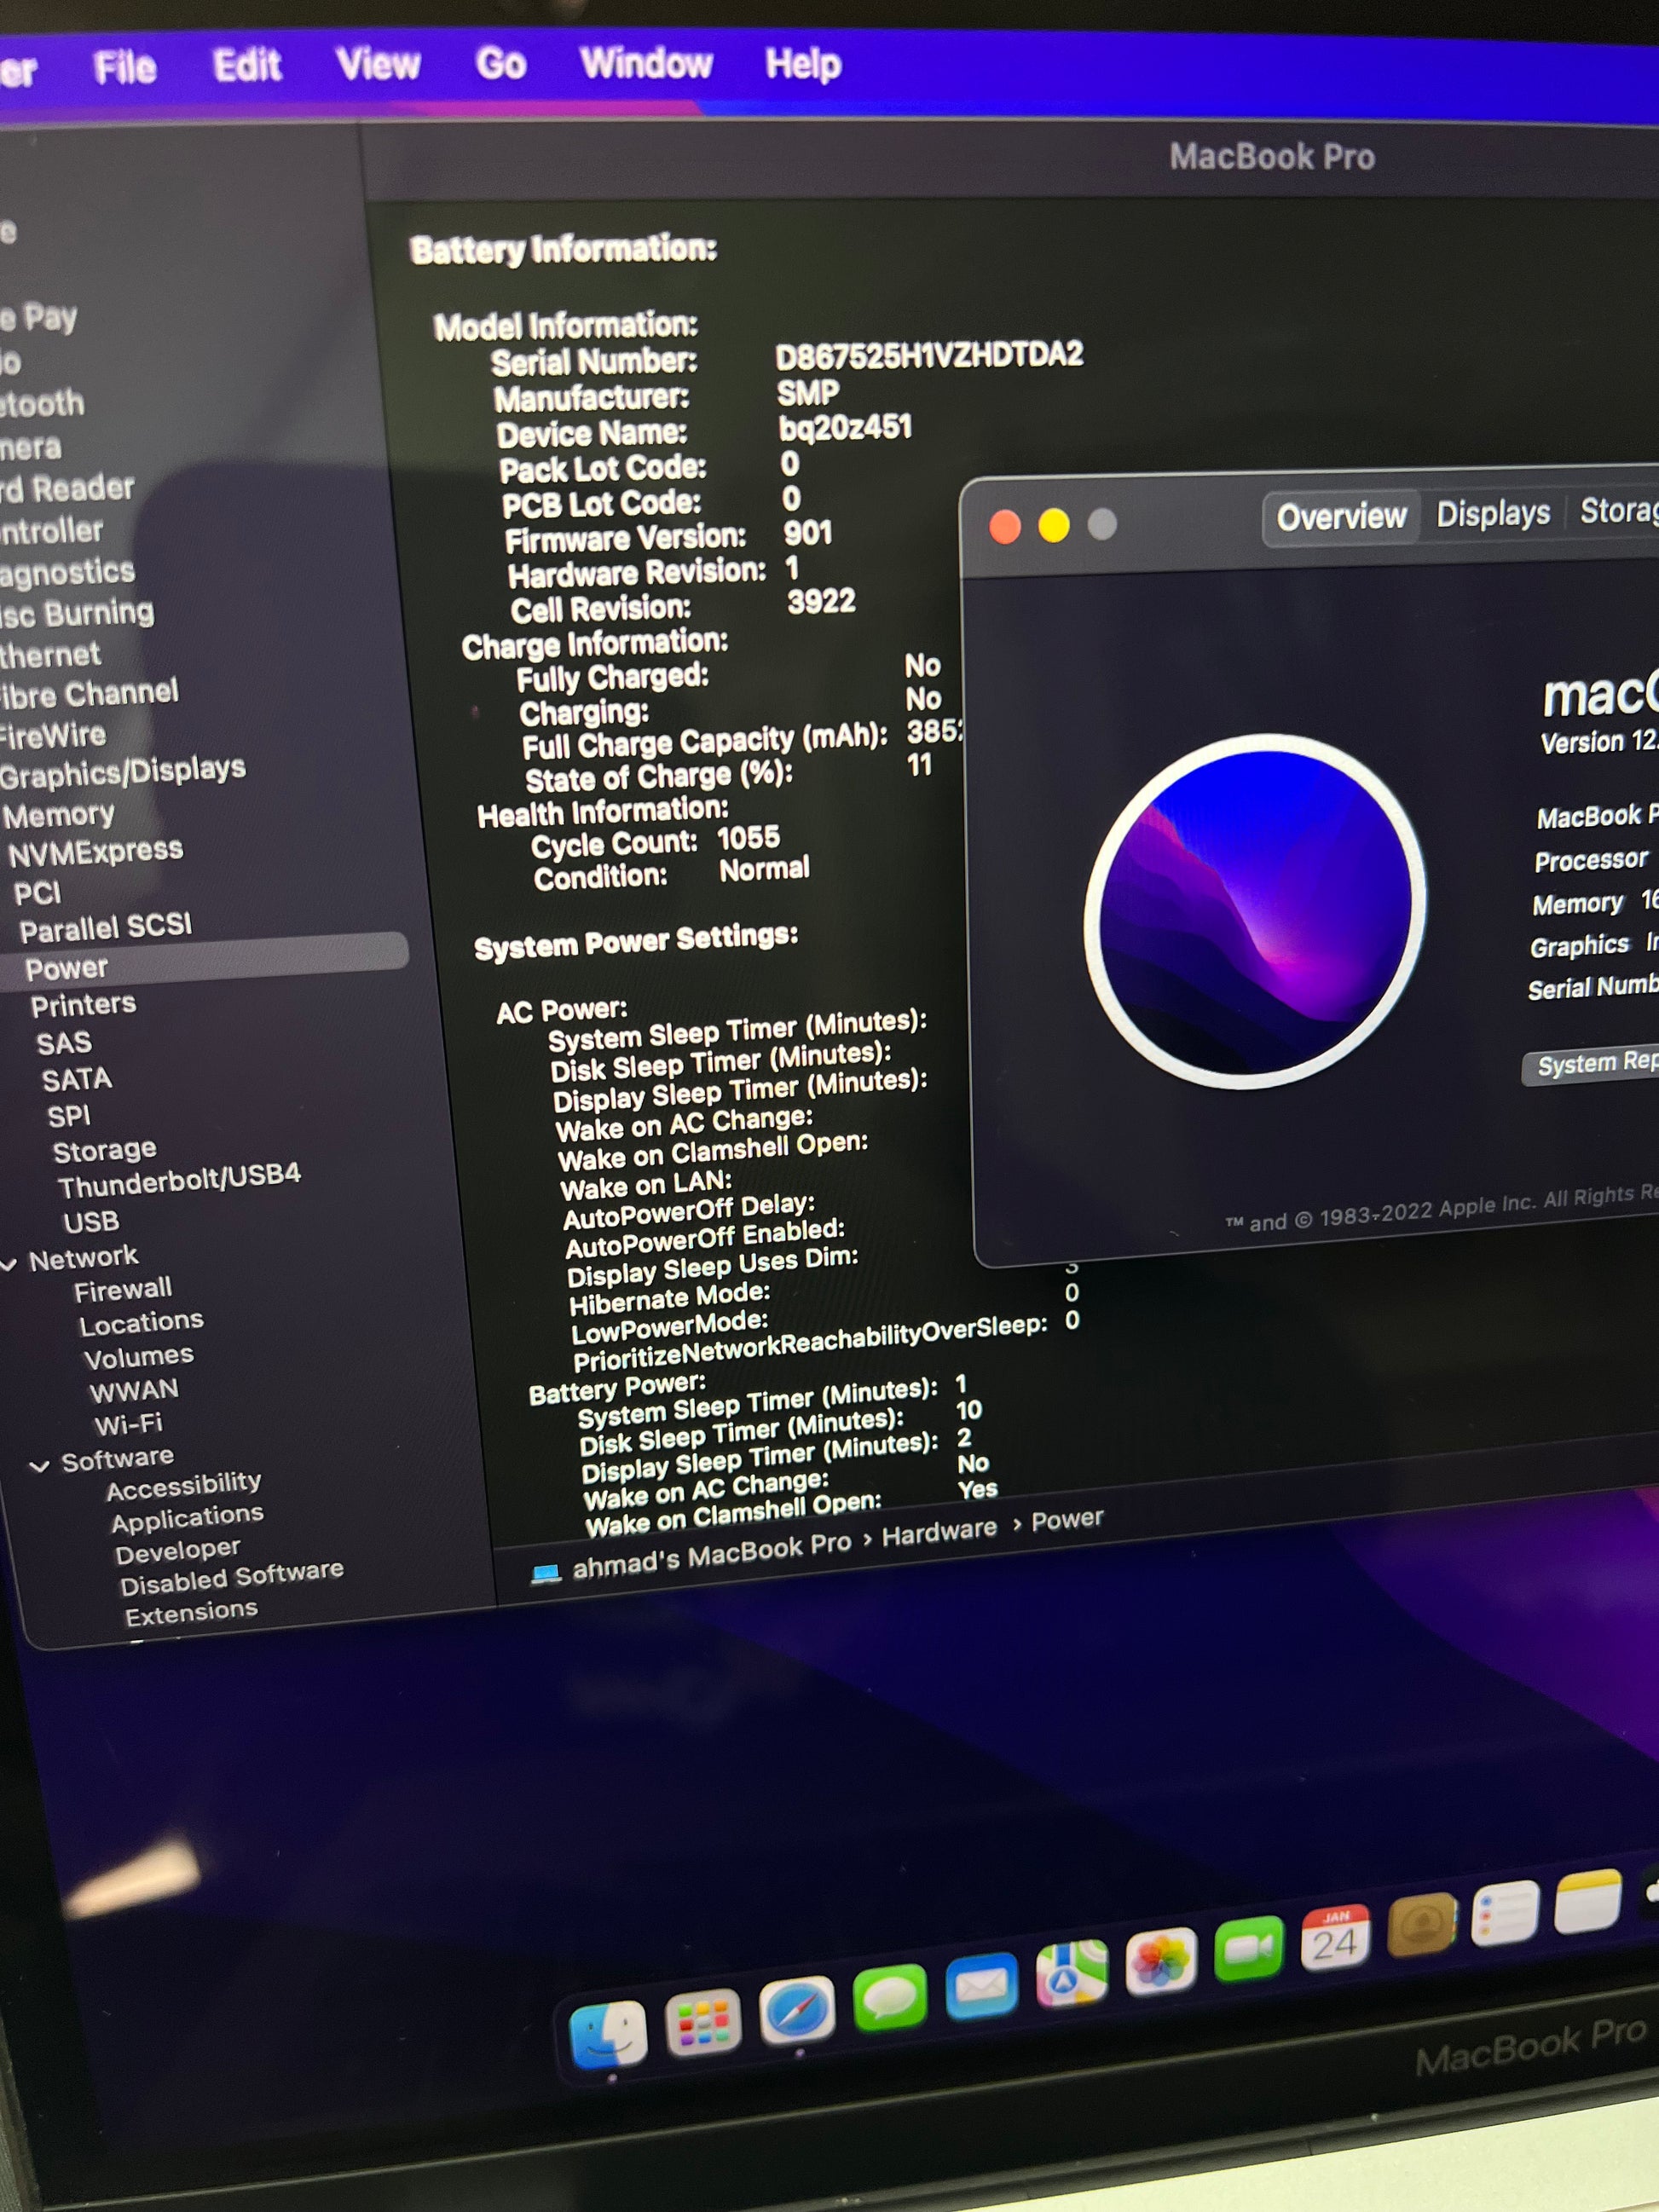The height and width of the screenshot is (2212, 1659).
Task: Open Launchpad in the Dock
Action: pyautogui.click(x=703, y=2021)
